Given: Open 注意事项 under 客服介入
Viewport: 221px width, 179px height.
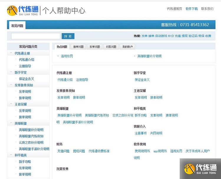Looking at the screenshot, I should (141, 133).
